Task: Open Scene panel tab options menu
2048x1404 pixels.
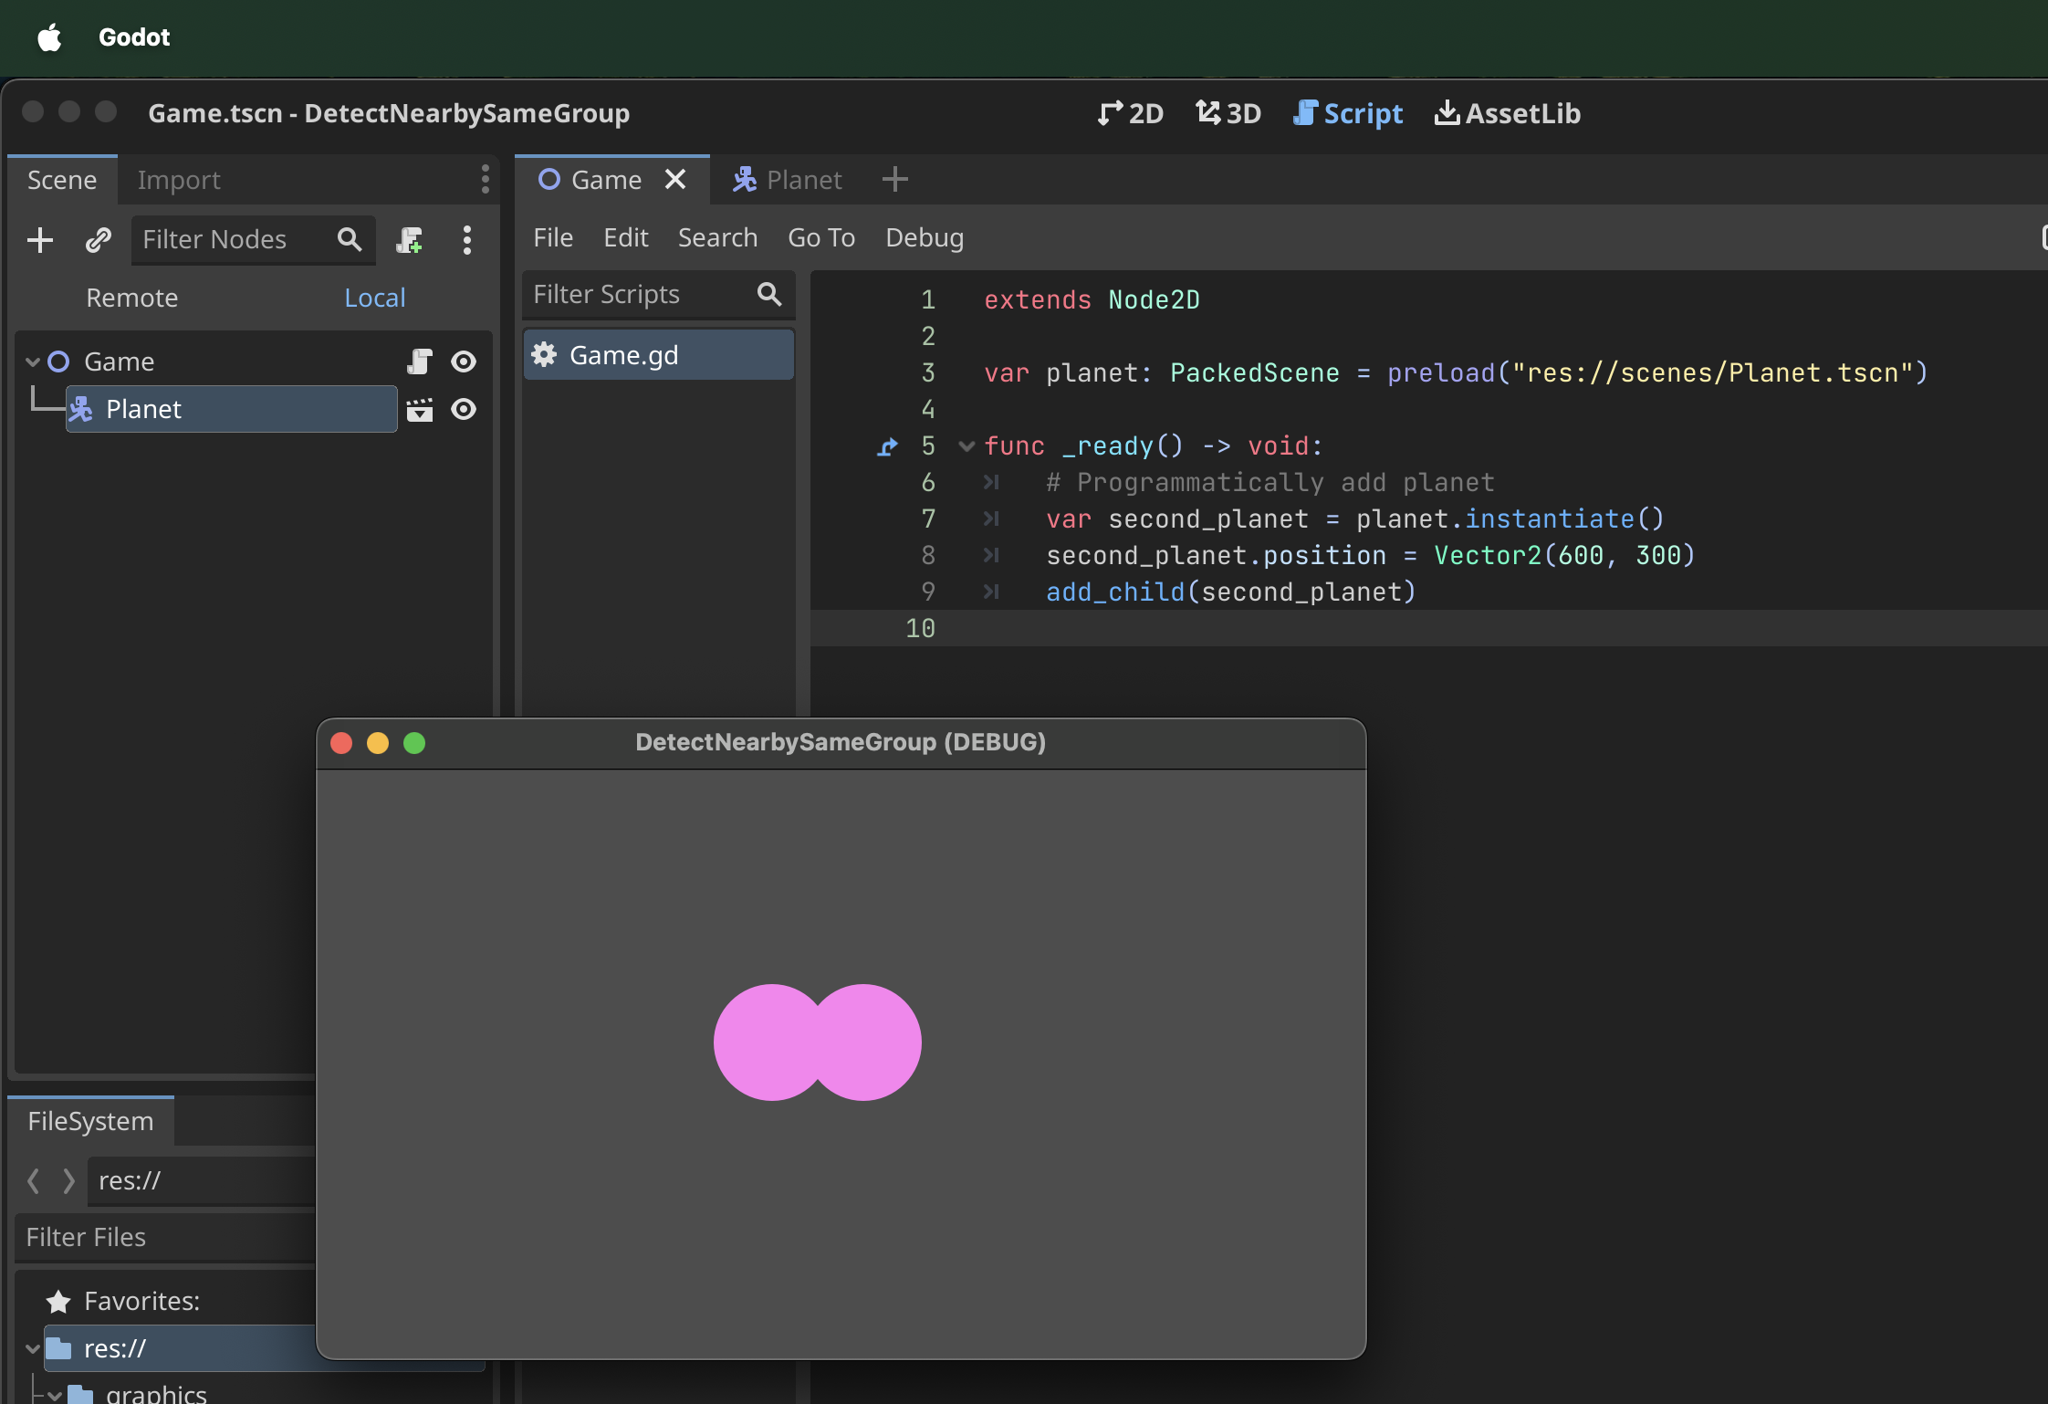Action: pos(486,179)
